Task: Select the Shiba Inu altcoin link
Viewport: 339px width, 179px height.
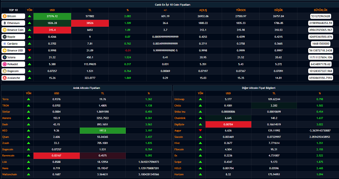Action: (x=180, y=112)
